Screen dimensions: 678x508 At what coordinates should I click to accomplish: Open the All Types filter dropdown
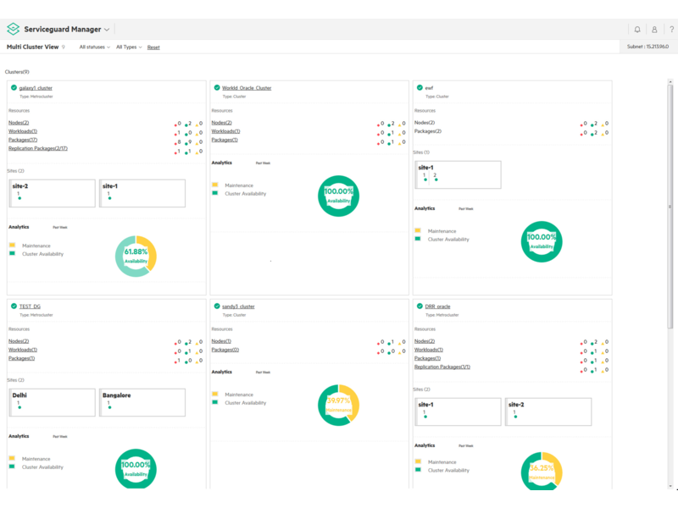click(x=129, y=47)
